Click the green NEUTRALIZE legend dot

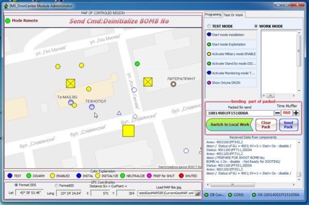coord(123,176)
